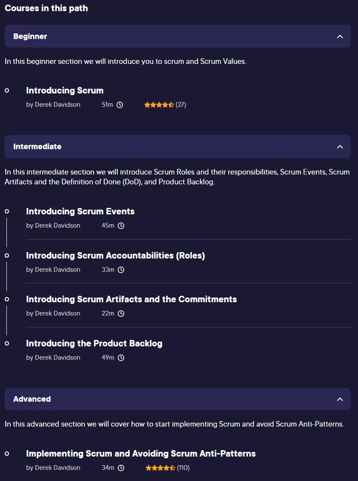This screenshot has width=358, height=481.
Task: Select the Beginner section header label
Action: point(30,36)
